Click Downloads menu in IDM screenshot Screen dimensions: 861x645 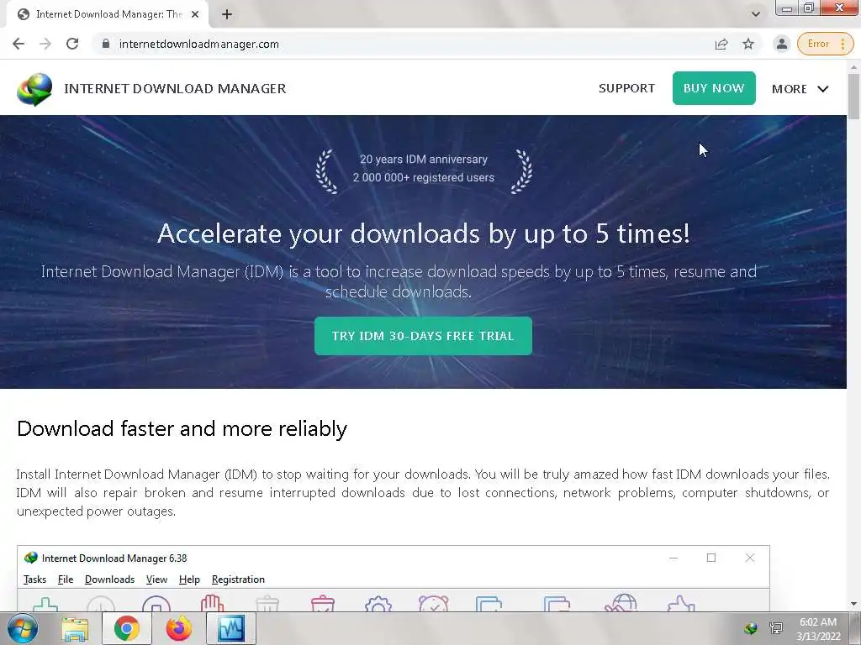click(x=109, y=579)
